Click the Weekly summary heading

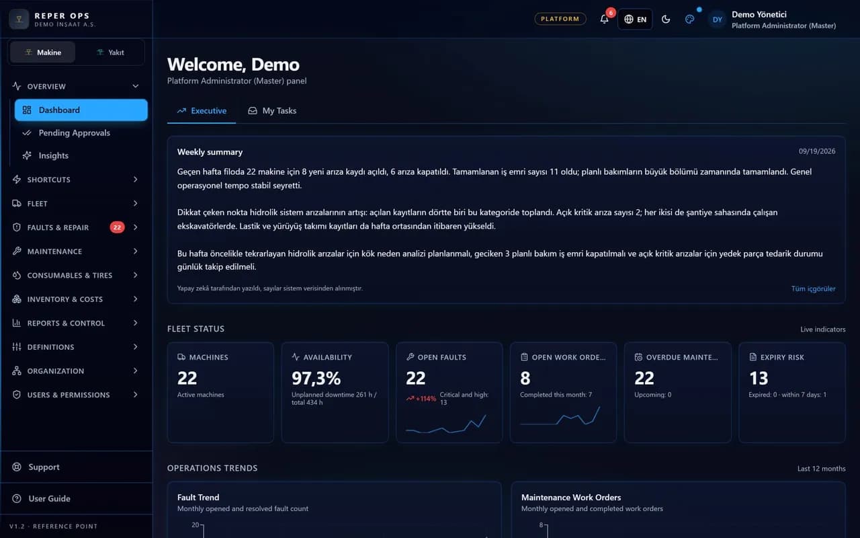tap(210, 152)
